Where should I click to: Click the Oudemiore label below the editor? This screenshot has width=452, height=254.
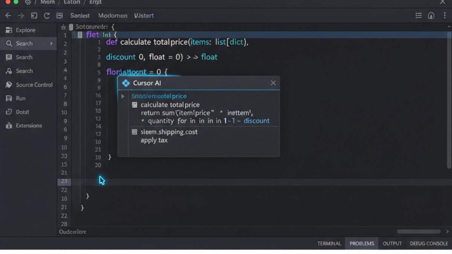(73, 232)
